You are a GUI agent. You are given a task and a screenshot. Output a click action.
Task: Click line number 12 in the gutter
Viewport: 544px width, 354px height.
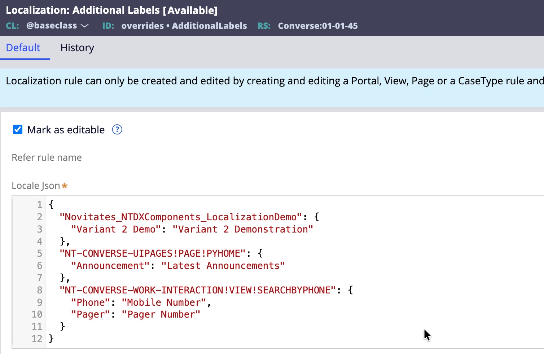(37, 339)
